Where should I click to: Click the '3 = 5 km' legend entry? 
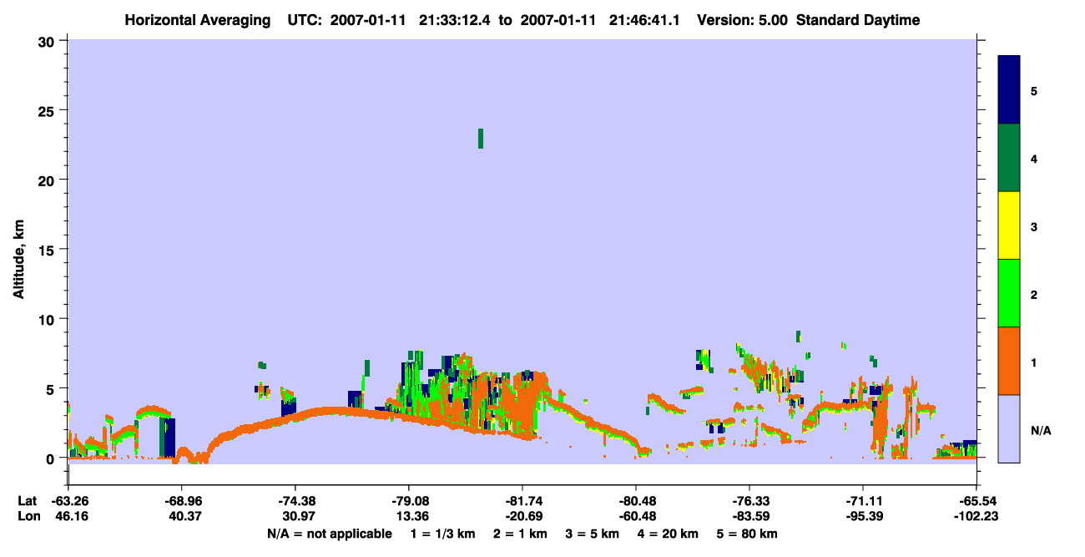tap(593, 534)
